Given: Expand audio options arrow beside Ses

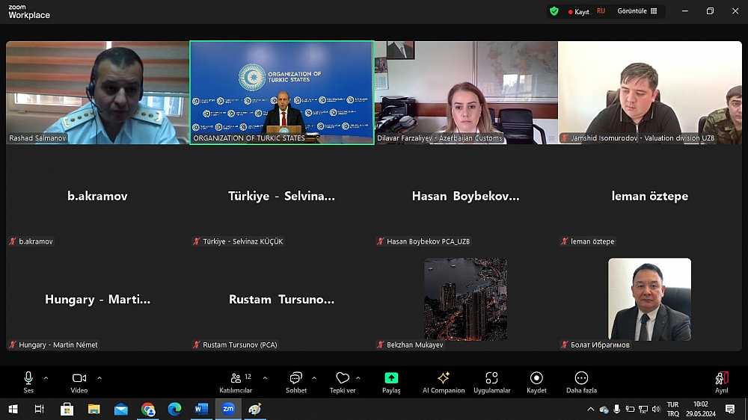Looking at the screenshot, I should 46,378.
